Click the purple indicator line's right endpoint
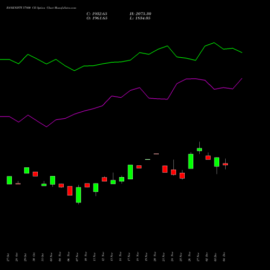The image size is (270, 270). (x=242, y=78)
